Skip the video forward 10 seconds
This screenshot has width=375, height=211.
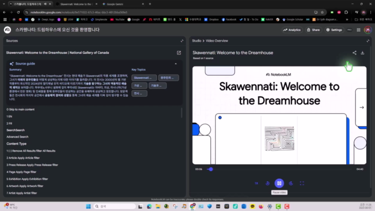click(x=291, y=183)
